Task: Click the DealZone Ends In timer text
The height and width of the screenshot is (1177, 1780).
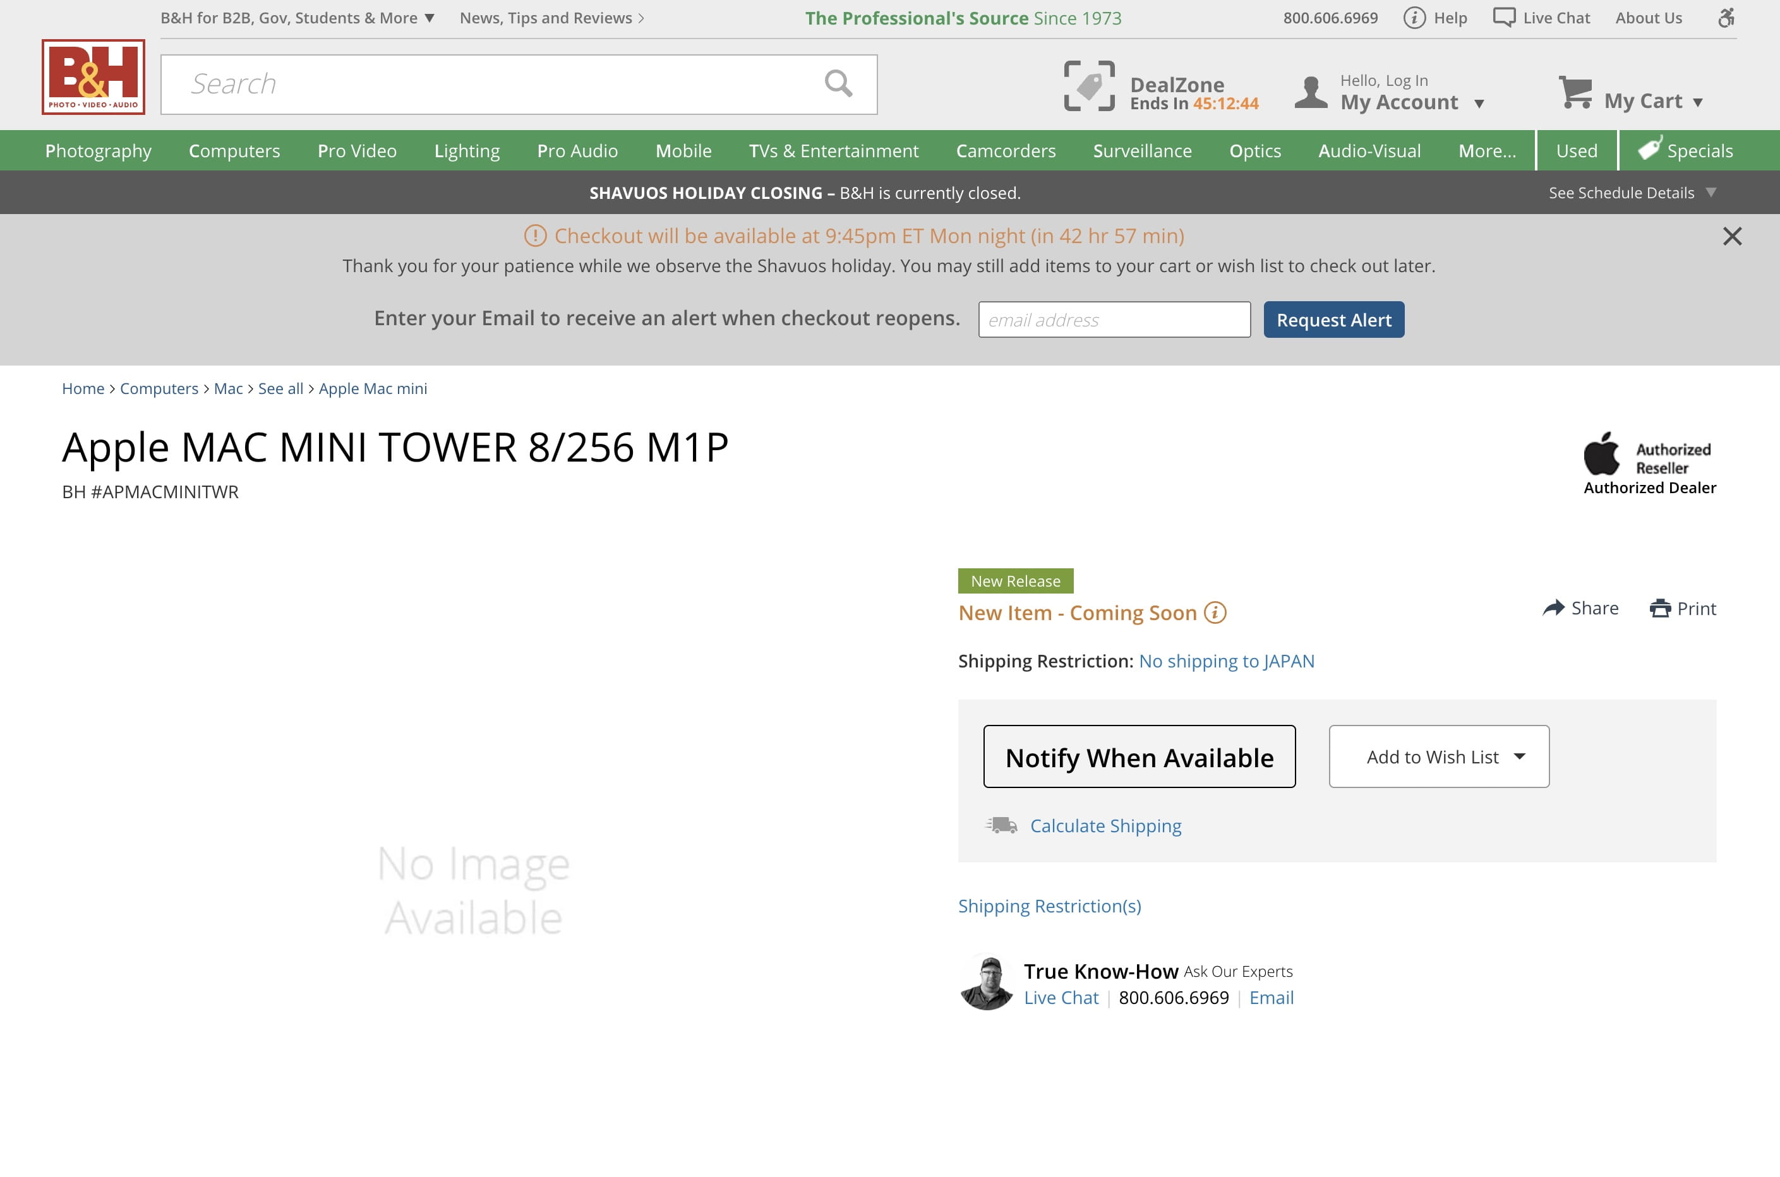Action: [x=1194, y=104]
